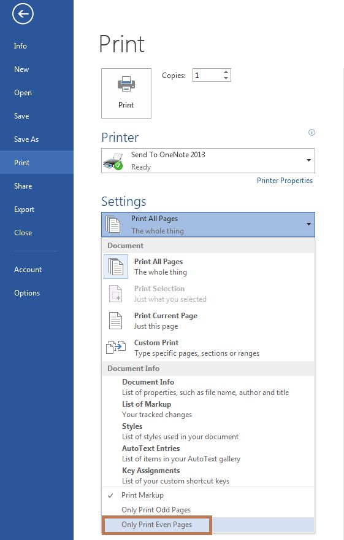Image resolution: width=344 pixels, height=540 pixels.
Task: Open Account in the sidebar
Action: coord(37,270)
